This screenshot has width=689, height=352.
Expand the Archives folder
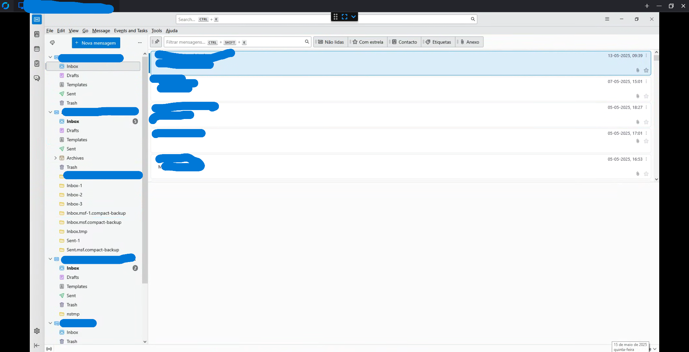(55, 158)
